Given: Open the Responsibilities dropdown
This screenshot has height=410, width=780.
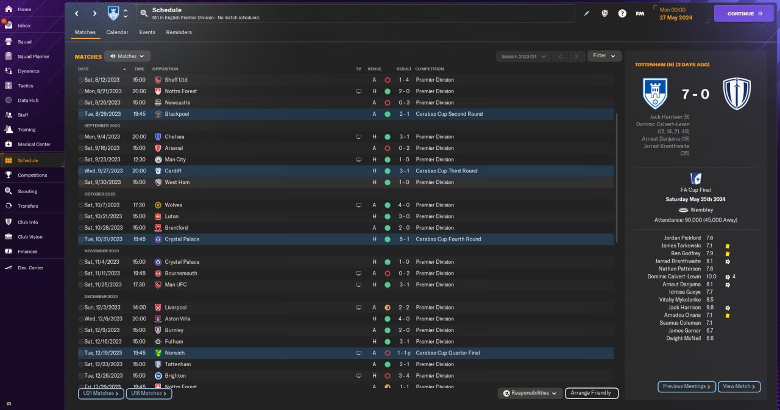Looking at the screenshot, I should 530,393.
